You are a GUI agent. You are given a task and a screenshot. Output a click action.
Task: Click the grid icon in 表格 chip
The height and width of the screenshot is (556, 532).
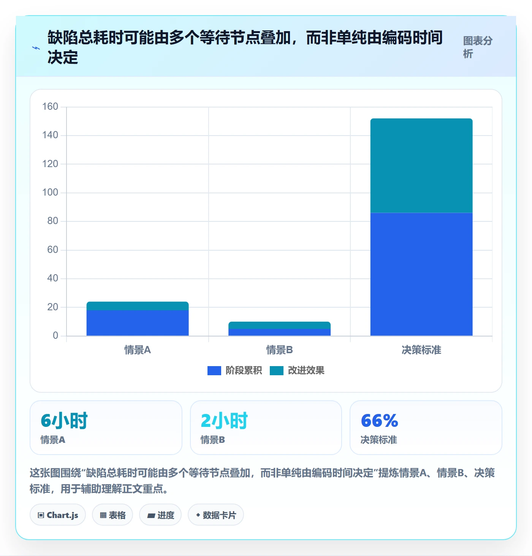coord(103,515)
